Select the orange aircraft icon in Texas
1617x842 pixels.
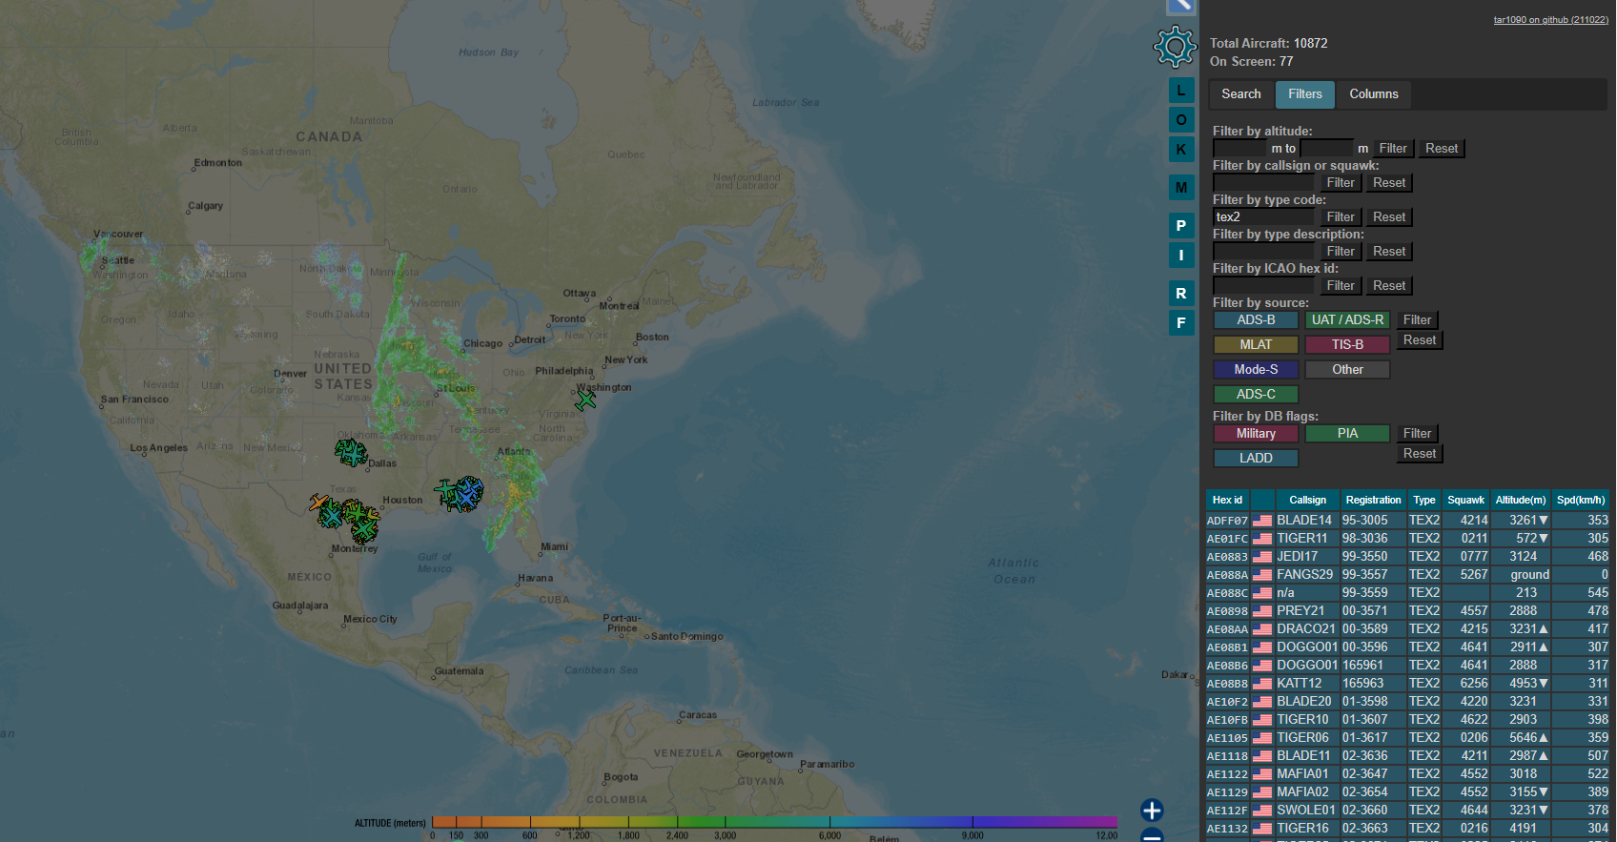coord(318,502)
